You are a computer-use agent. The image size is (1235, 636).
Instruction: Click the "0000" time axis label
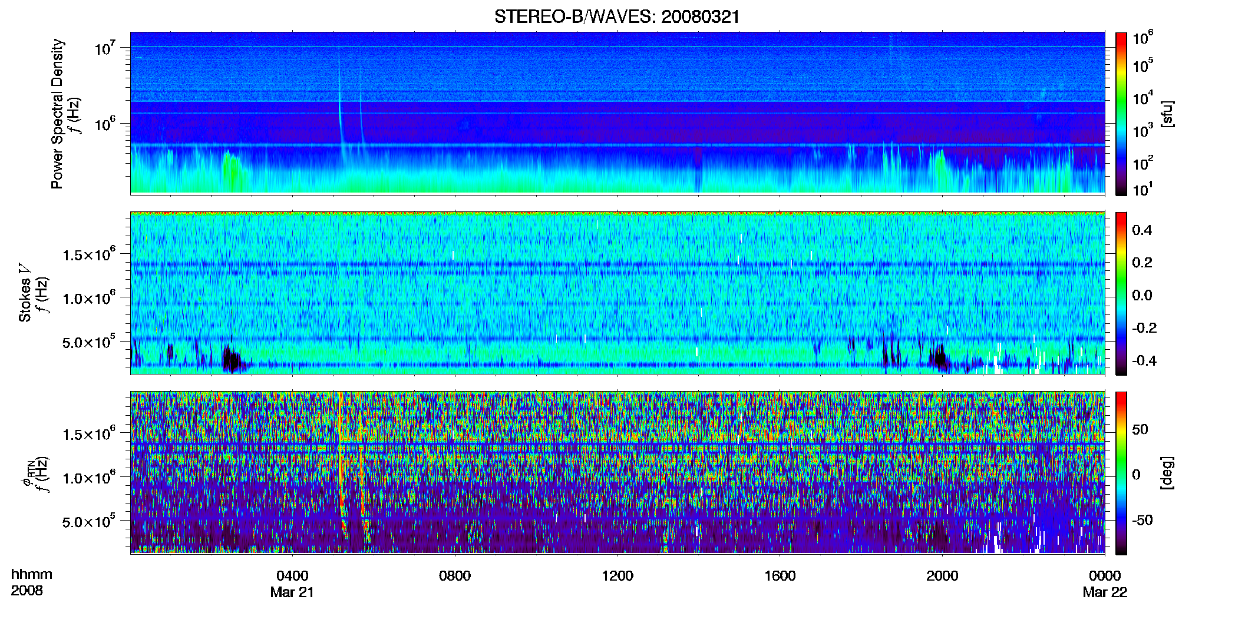coord(1105,576)
